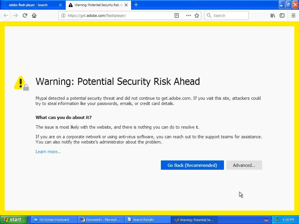This screenshot has width=299, height=224.
Task: Open the hamburger application menu
Action: (293, 16)
